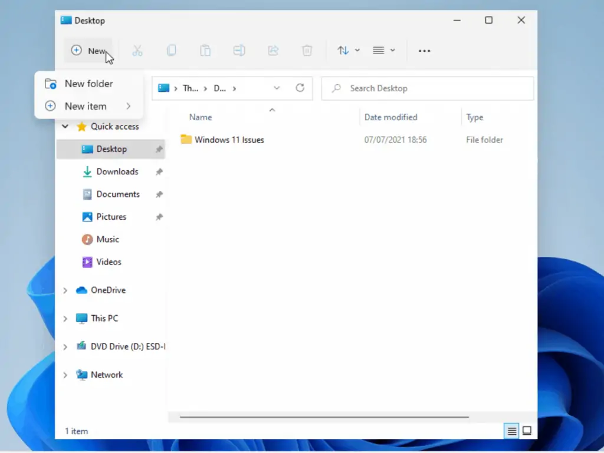
Task: Minimize the Desktop window
Action: point(457,21)
